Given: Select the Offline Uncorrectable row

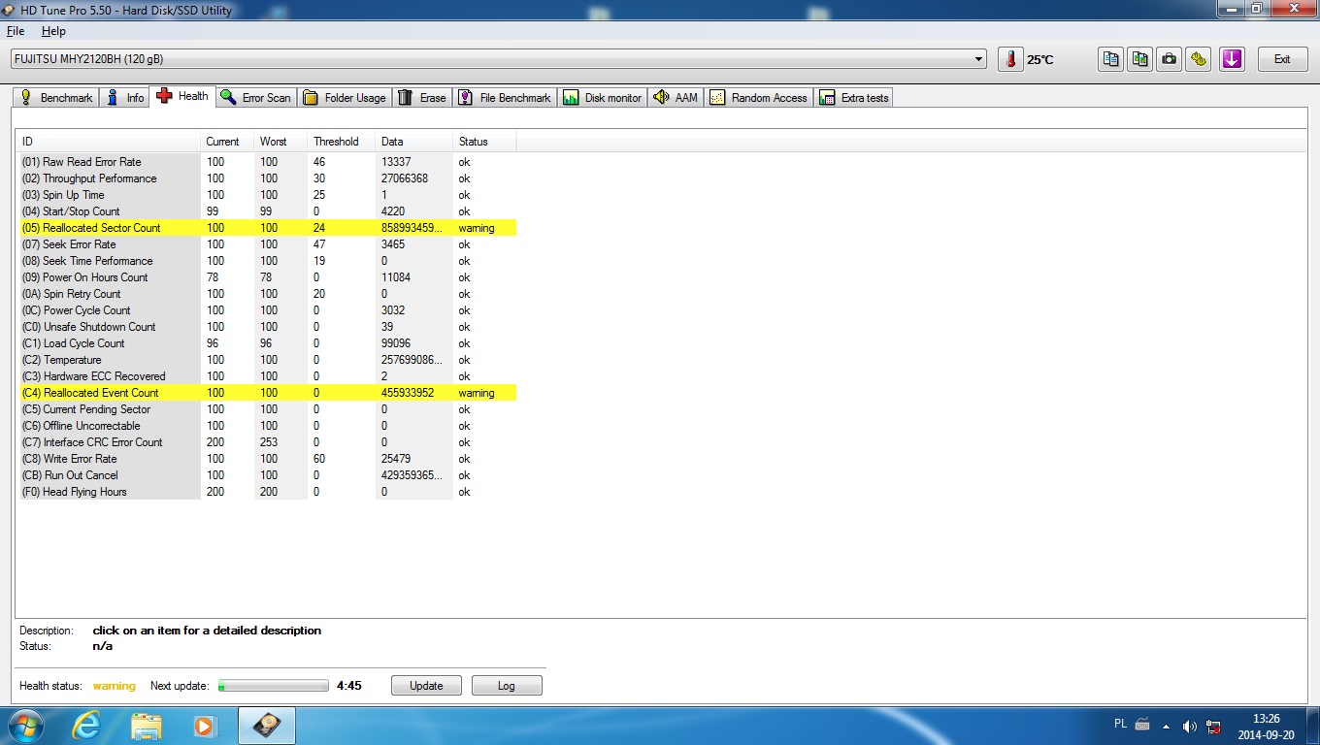Looking at the screenshot, I should click(x=267, y=426).
